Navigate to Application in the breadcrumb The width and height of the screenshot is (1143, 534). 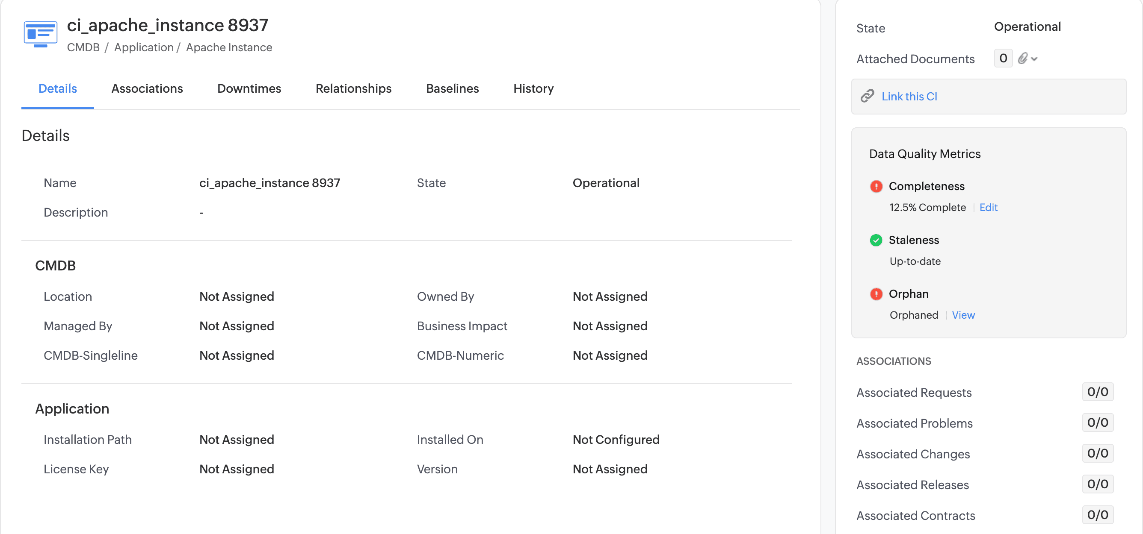click(143, 47)
